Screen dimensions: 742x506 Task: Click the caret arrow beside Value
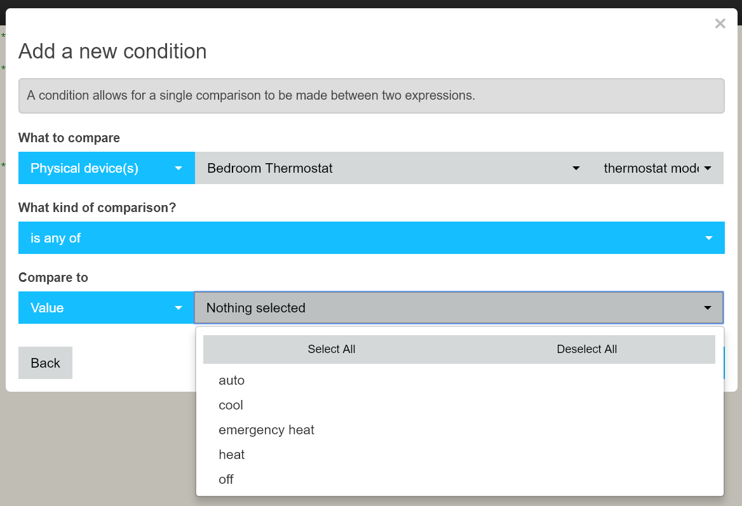pos(179,309)
